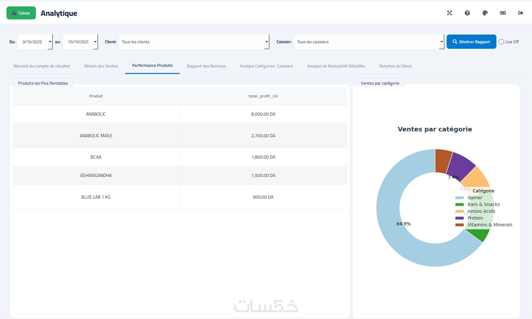Screen dimensions: 532x319
Task: Select the BLUE LAB 1 KG cell
Action: (96, 197)
